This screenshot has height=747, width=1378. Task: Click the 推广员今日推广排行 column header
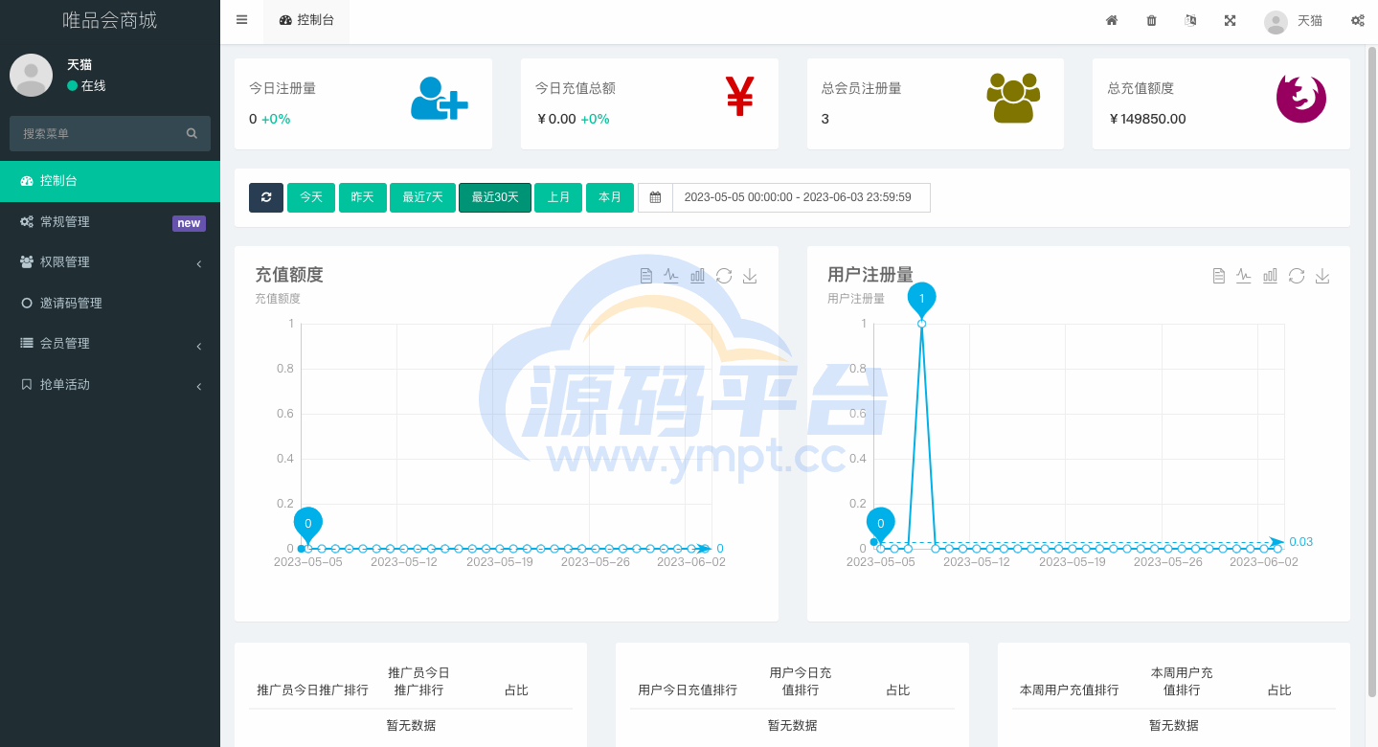click(x=312, y=690)
